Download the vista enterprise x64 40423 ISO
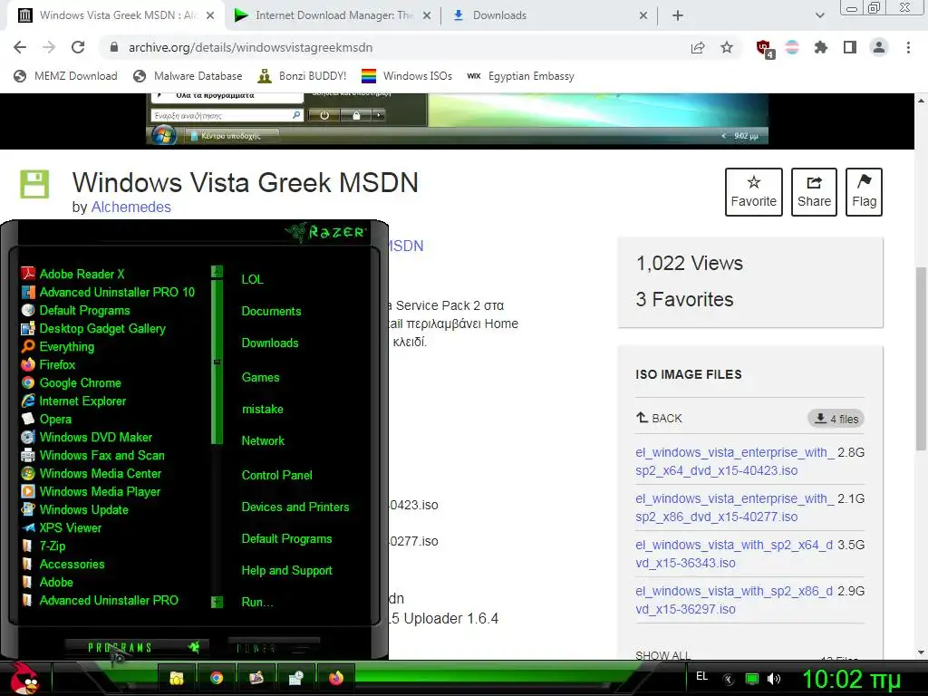The image size is (928, 696). [735, 461]
